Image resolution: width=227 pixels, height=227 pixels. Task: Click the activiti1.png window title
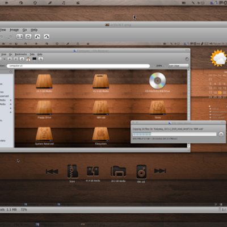click(121, 24)
